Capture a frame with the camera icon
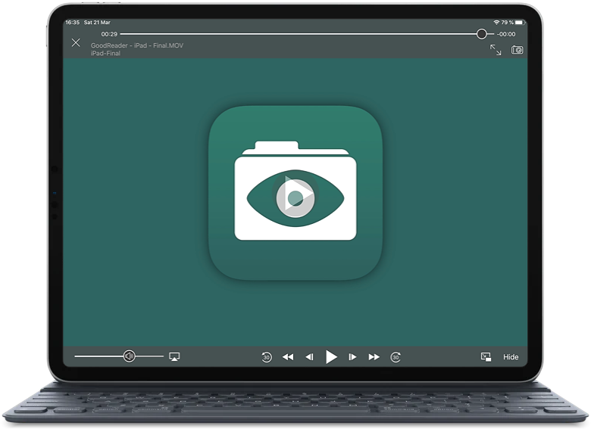 517,50
